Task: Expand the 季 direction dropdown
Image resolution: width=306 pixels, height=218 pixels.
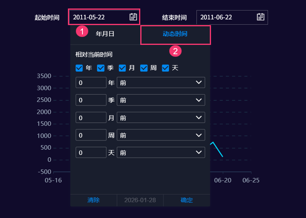Action: [161, 100]
